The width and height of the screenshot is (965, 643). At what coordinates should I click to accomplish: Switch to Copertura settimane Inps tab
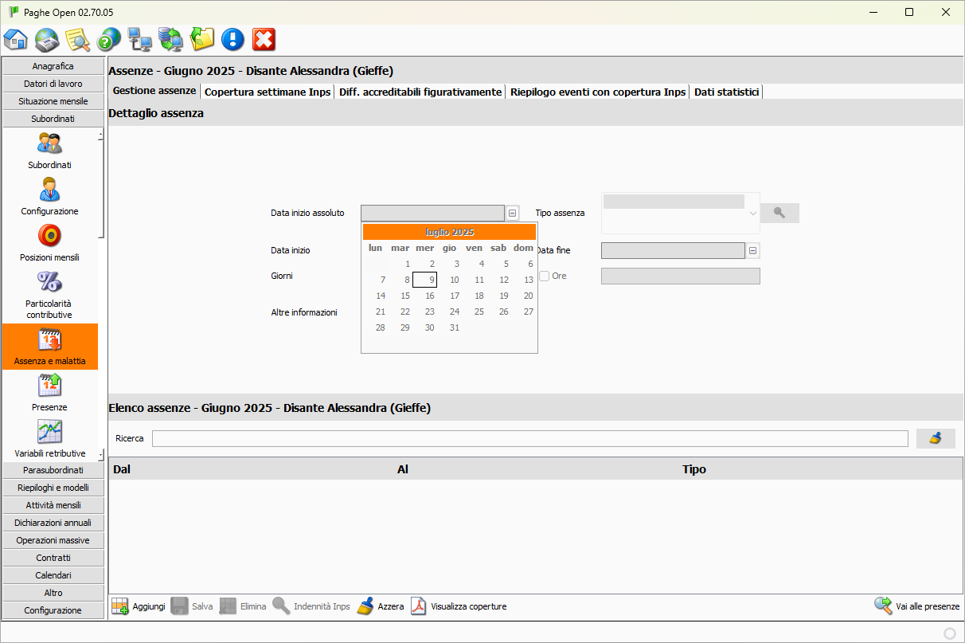(x=268, y=92)
